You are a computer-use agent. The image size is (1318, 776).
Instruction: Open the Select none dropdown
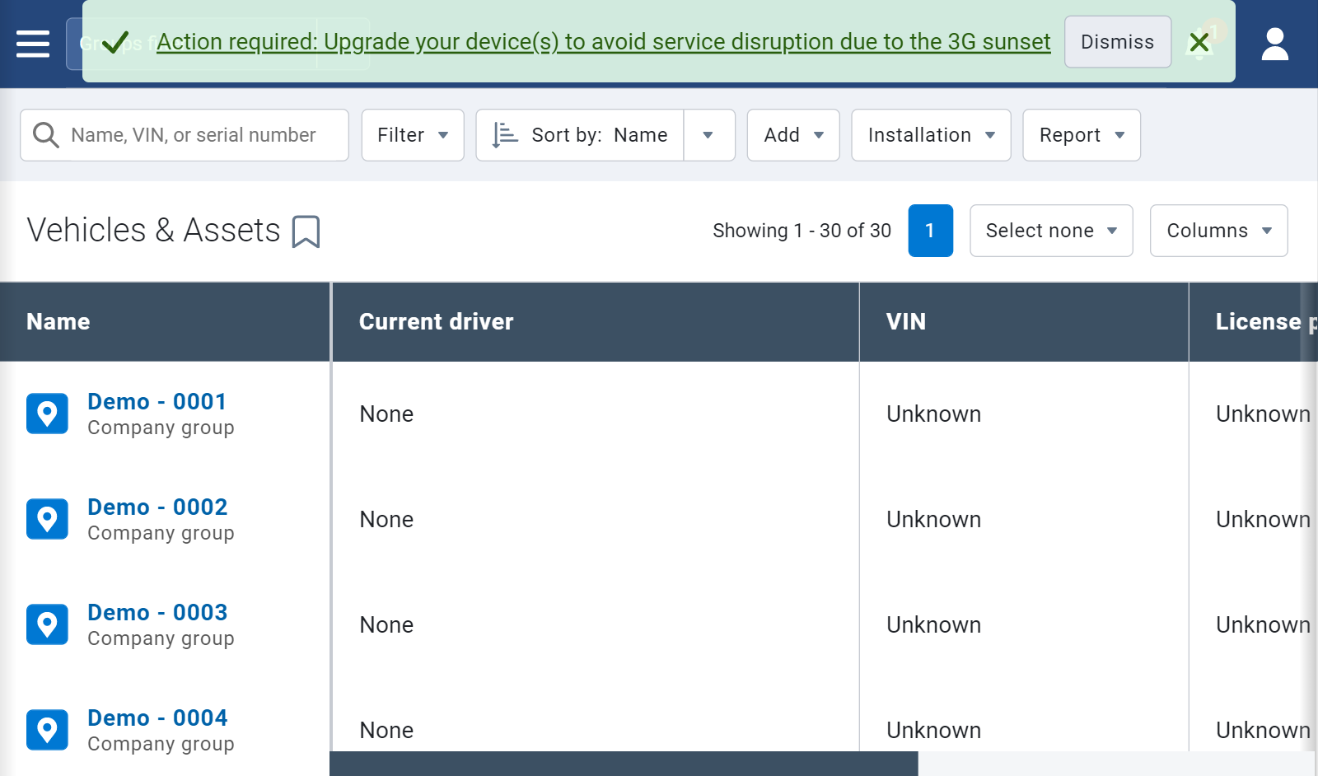1050,231
